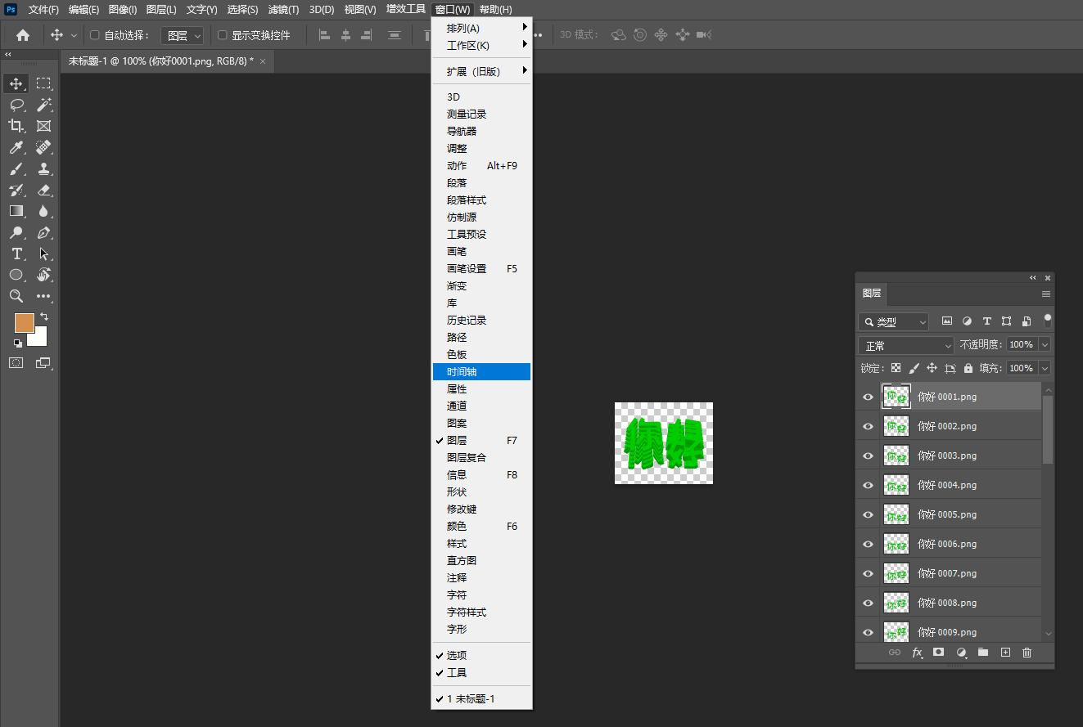Open the layer styles fx menu

(x=917, y=653)
